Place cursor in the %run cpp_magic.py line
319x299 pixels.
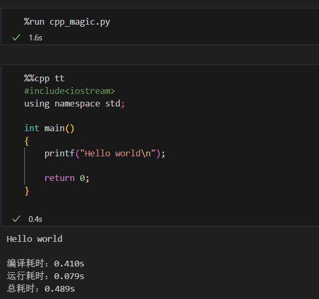67,22
